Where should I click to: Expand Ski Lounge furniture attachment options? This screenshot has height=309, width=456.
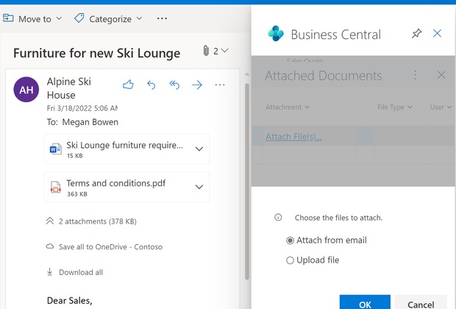[199, 149]
